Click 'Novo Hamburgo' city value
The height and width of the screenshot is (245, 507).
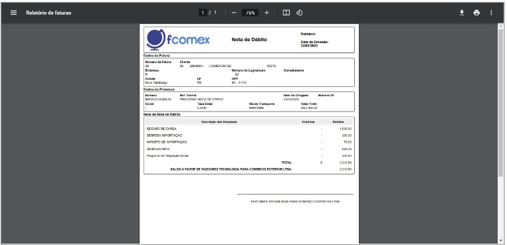pyautogui.click(x=157, y=83)
